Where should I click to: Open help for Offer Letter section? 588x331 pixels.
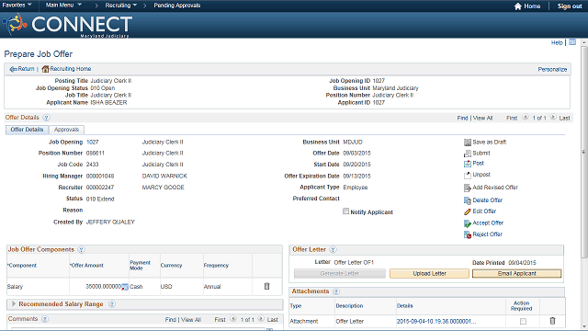click(333, 249)
